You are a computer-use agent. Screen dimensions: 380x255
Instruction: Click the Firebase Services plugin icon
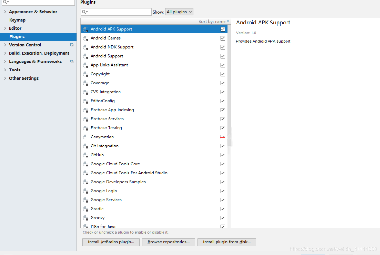85,119
